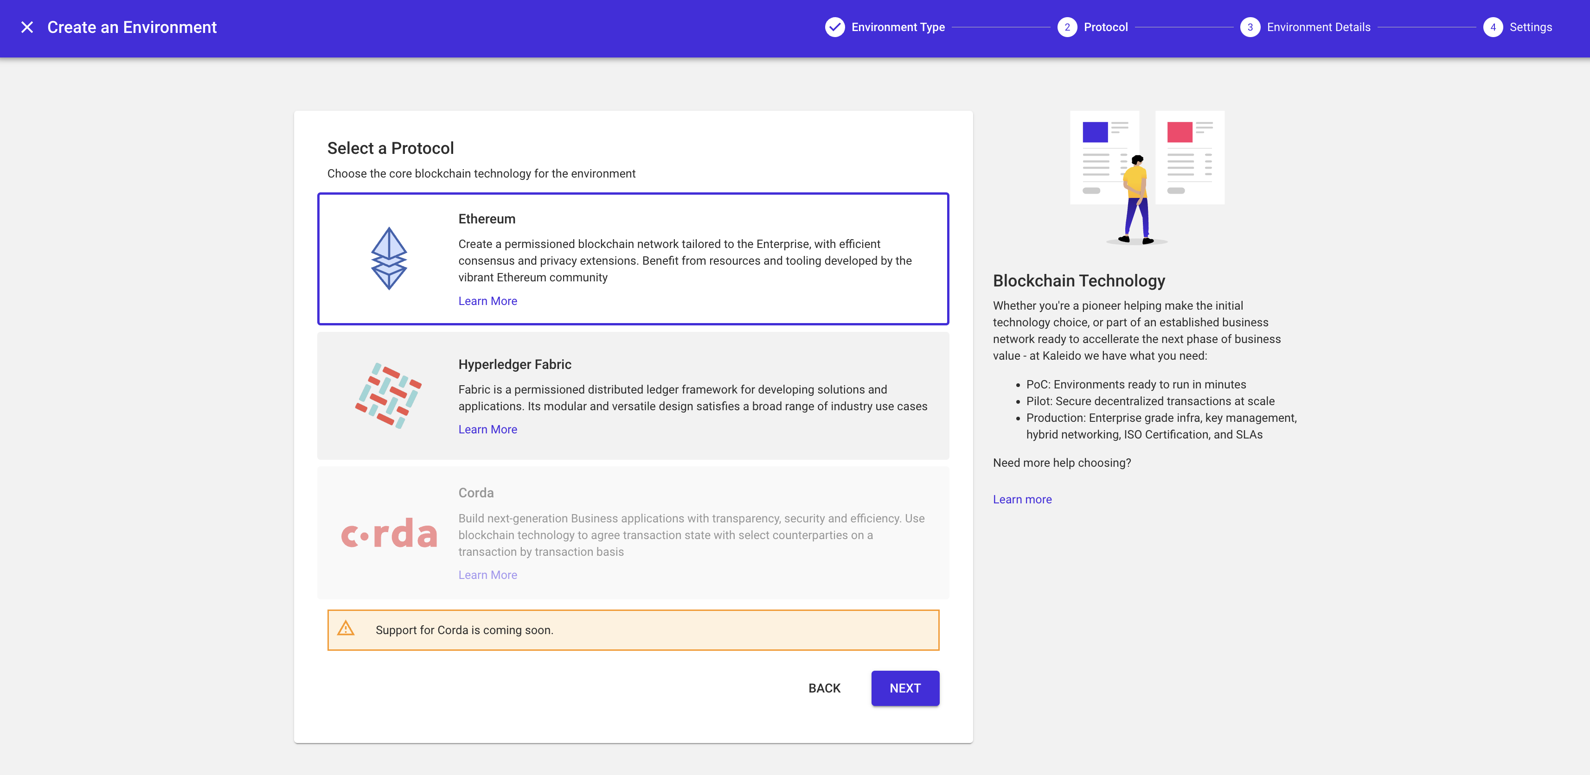
Task: Select the Ethereum protocol card
Action: click(x=633, y=259)
